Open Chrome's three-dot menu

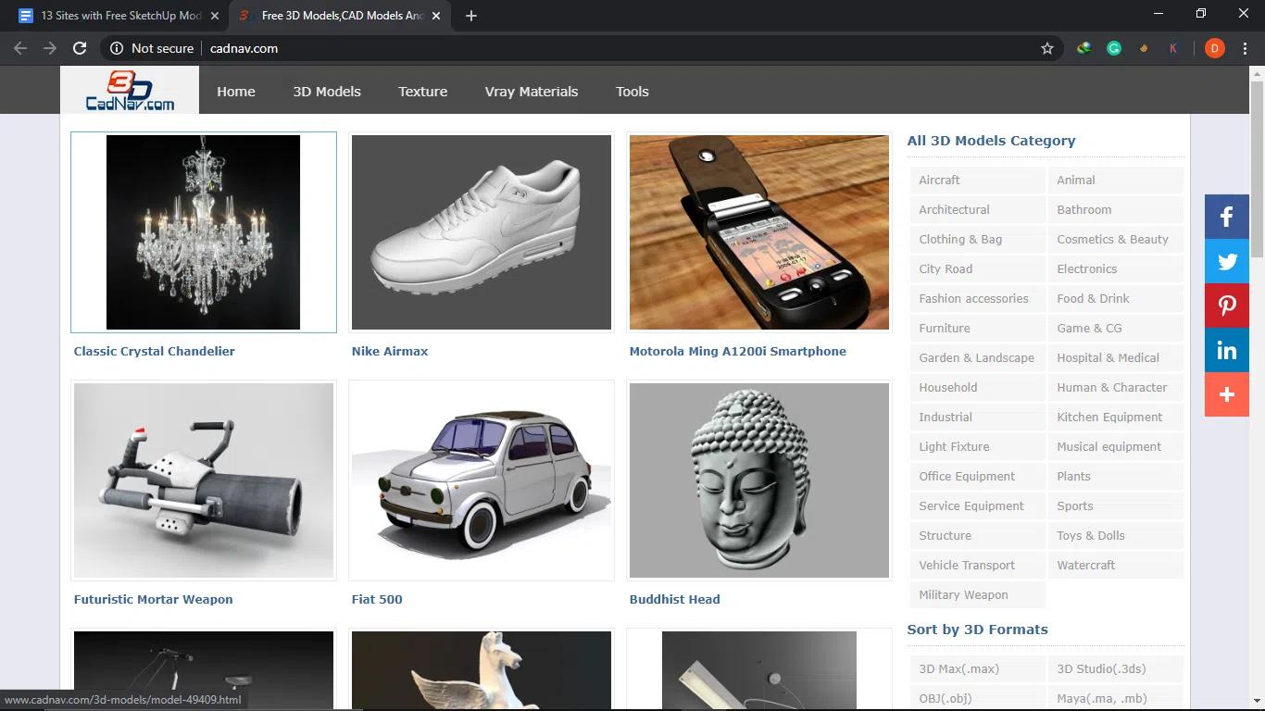[x=1245, y=47]
